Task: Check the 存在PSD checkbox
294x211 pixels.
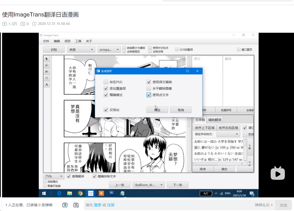Action: coord(106,82)
